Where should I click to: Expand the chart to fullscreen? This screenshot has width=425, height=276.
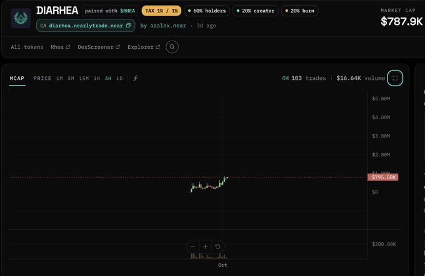click(x=395, y=78)
